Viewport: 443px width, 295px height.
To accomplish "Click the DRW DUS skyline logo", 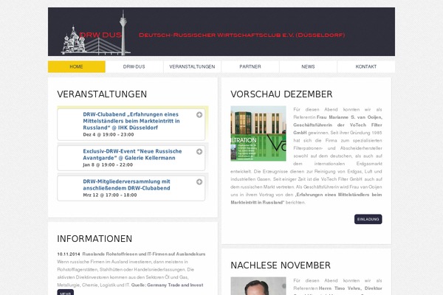I will pos(96,32).
